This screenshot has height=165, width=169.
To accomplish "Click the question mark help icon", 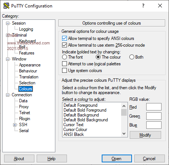I will 143,6.
